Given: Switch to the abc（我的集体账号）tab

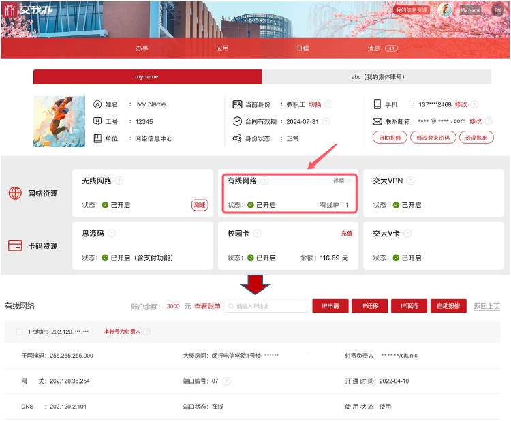Looking at the screenshot, I should pyautogui.click(x=377, y=77).
